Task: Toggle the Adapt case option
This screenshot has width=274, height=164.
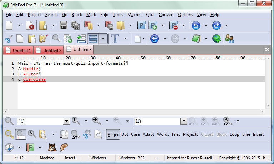Action: (148, 134)
